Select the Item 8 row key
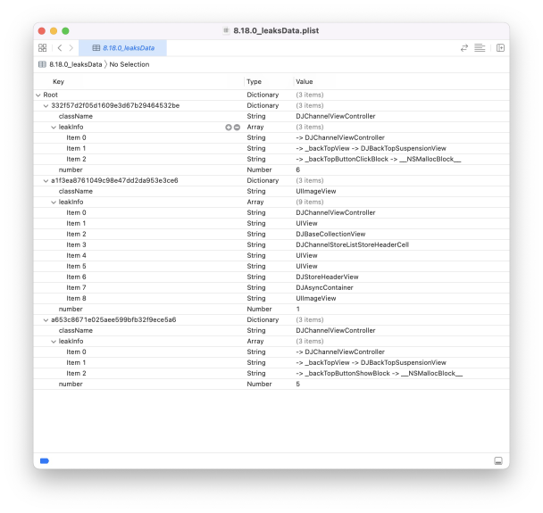 [76, 299]
